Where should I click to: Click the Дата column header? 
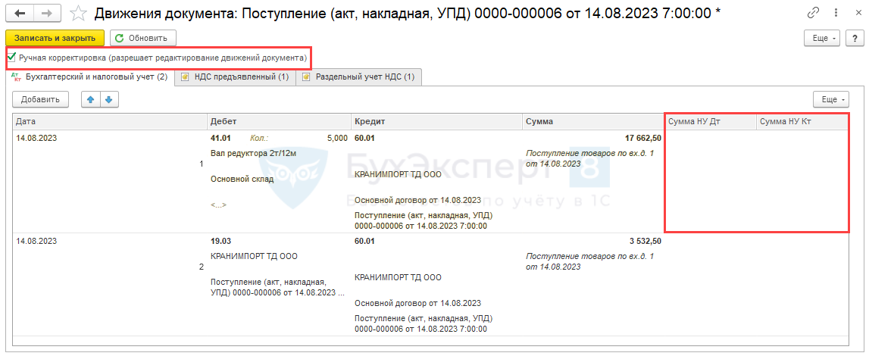click(111, 121)
